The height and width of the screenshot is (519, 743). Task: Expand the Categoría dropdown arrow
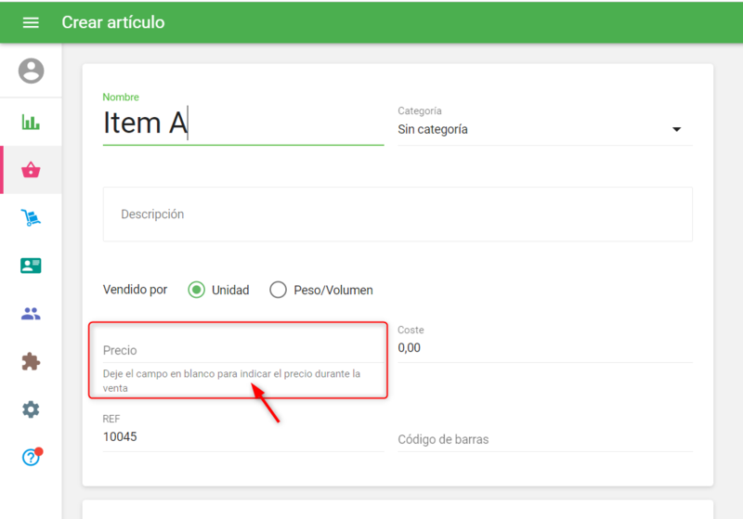(x=676, y=130)
